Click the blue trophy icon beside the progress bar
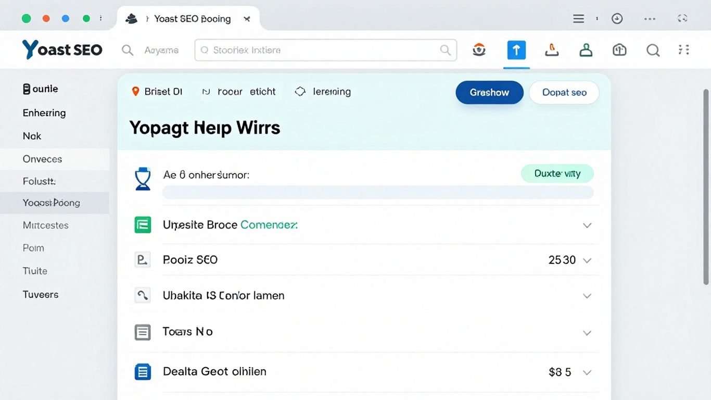This screenshot has width=711, height=400. pos(143,178)
